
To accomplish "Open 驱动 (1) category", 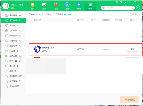I will 13,71.
